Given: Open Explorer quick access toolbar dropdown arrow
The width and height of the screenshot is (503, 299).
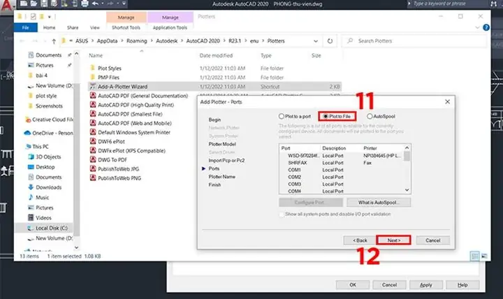Looking at the screenshot, I should [50, 16].
